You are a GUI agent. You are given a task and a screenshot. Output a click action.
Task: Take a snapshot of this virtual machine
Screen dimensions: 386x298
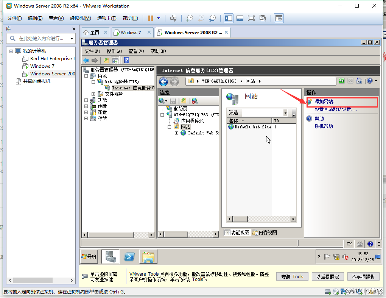(190, 18)
